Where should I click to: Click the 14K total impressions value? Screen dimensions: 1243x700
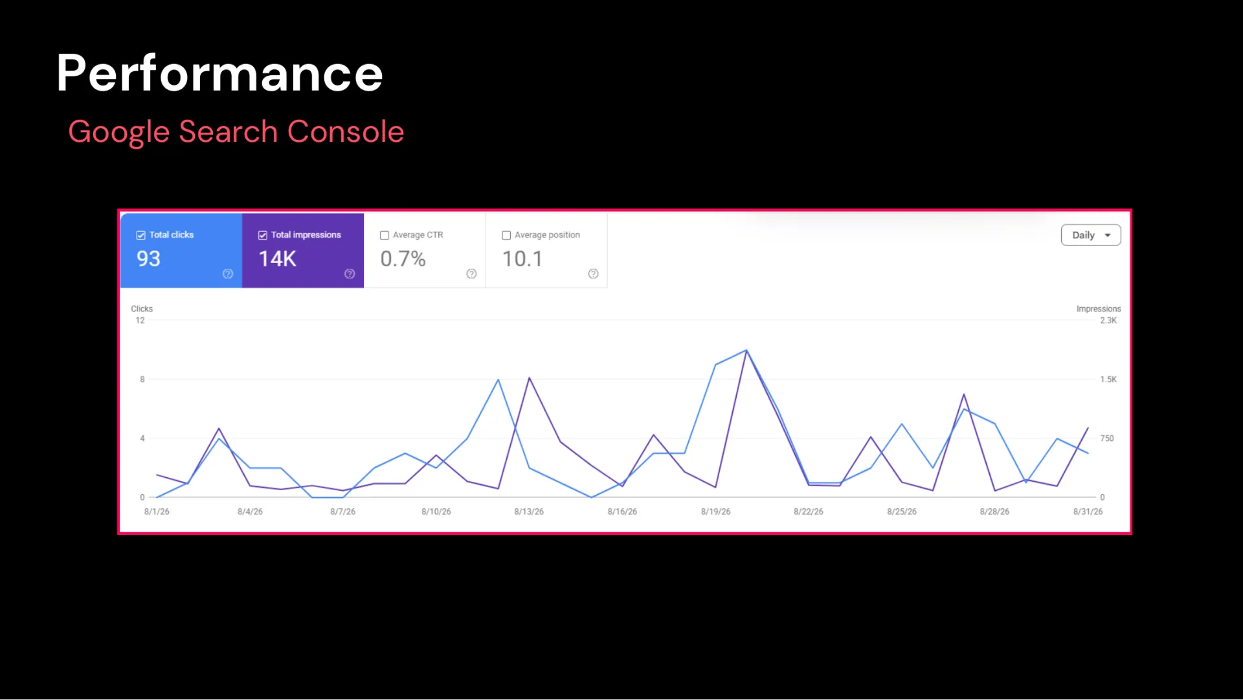coord(277,259)
